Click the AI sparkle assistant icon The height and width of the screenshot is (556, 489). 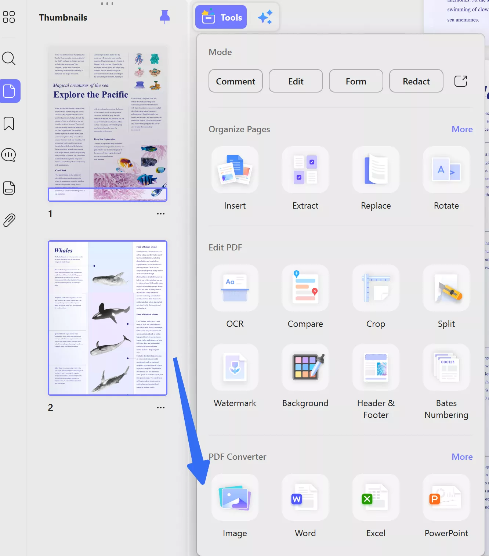tap(265, 17)
